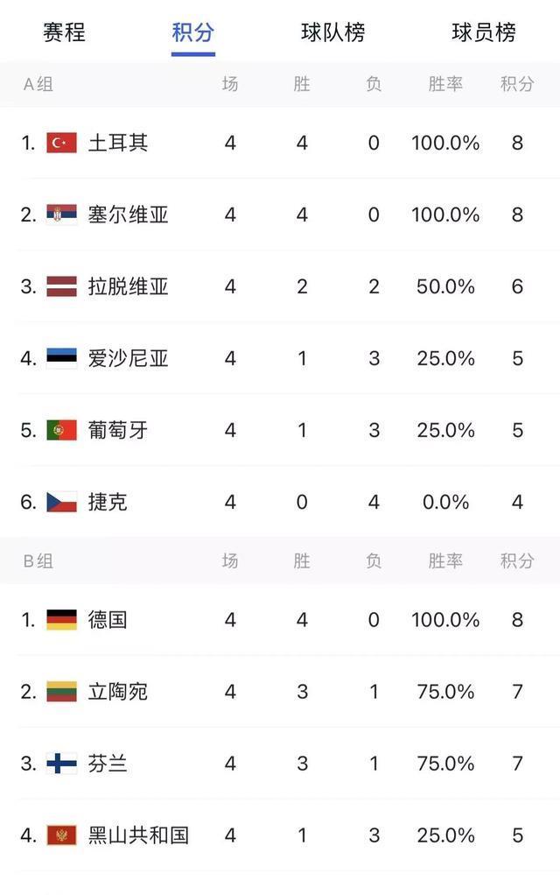The height and width of the screenshot is (895, 560).
Task: Tap the Montenegro flag icon
Action: coord(61,835)
